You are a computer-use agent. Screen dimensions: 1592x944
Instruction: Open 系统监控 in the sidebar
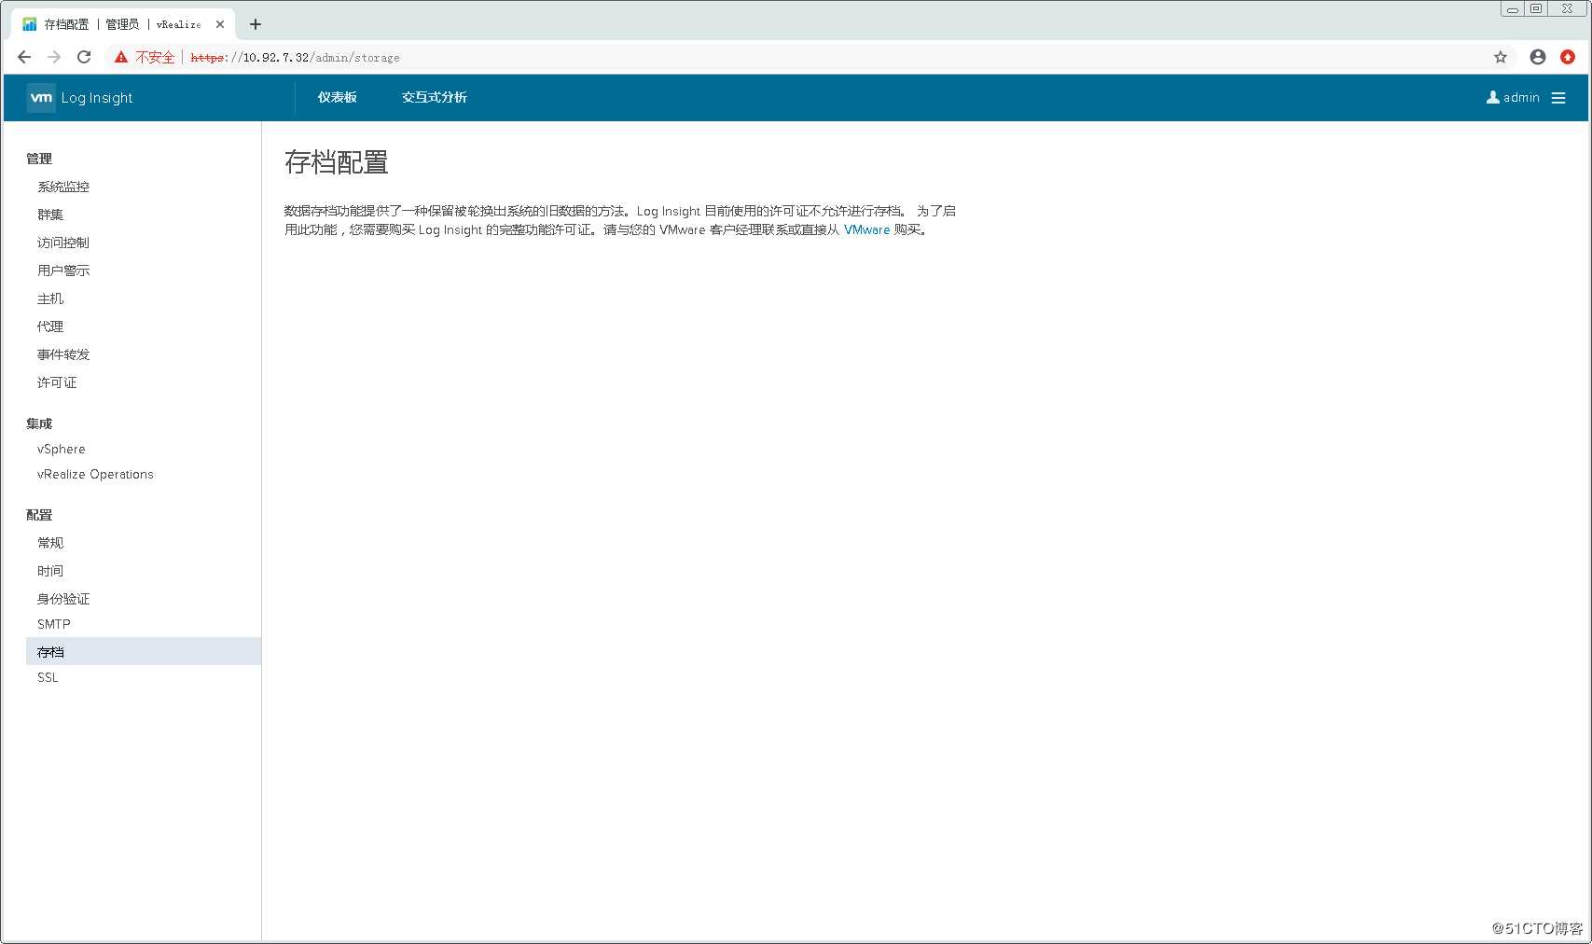(63, 187)
